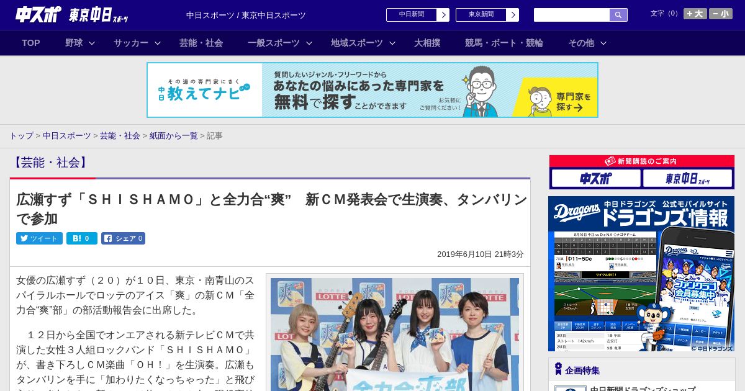Screen dimensions: 745x391
Task: Click the 中日スポーツ / 東京中日スポーツ header text
Action: tap(246, 16)
